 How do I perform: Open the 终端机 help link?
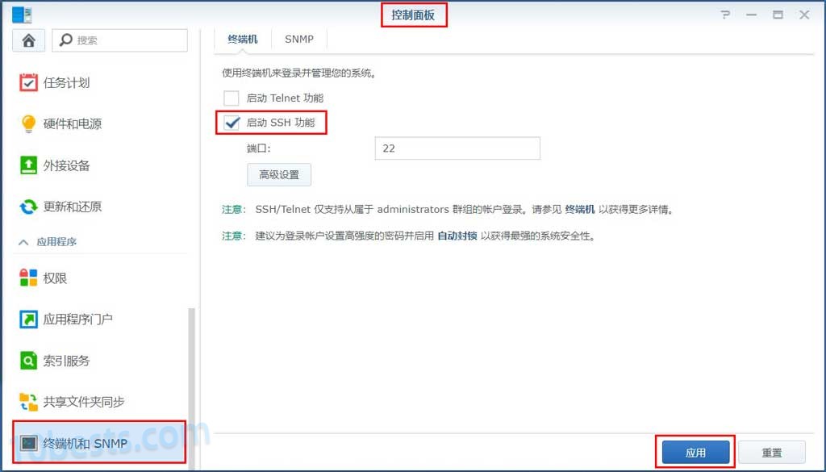coord(580,210)
